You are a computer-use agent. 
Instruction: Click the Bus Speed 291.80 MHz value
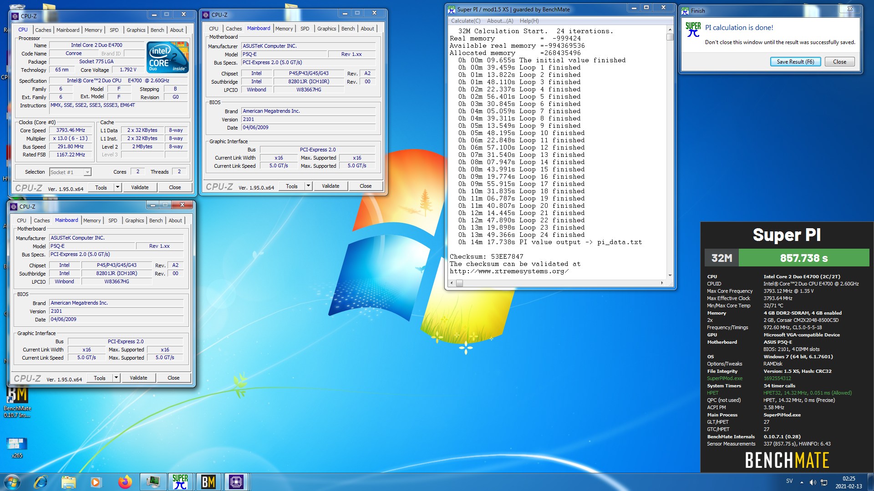tap(71, 146)
